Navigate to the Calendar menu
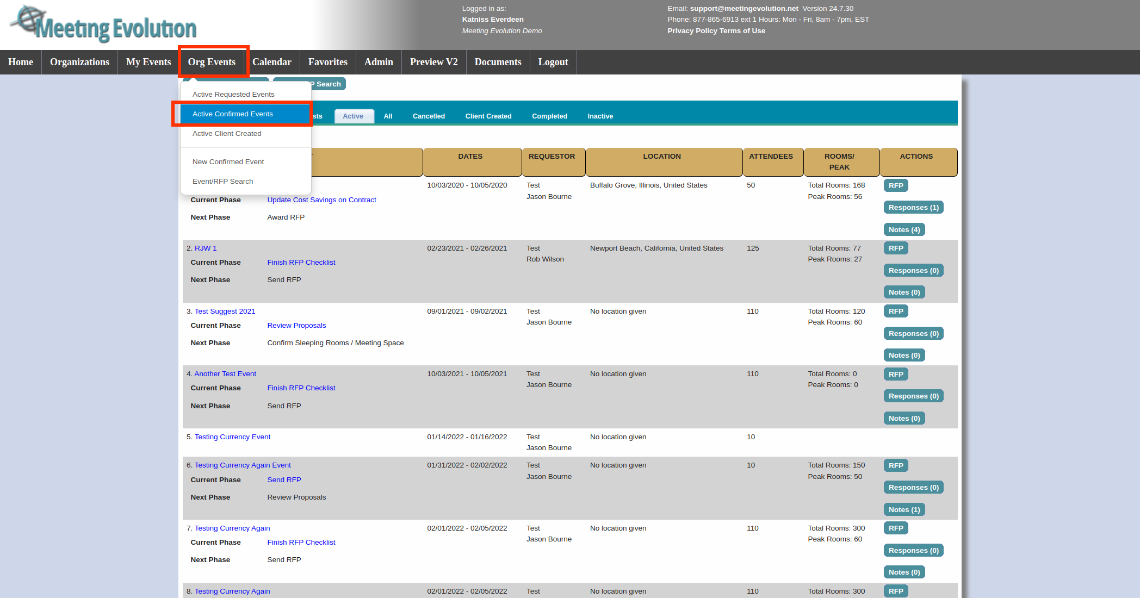Viewport: 1140px width, 598px height. [272, 61]
